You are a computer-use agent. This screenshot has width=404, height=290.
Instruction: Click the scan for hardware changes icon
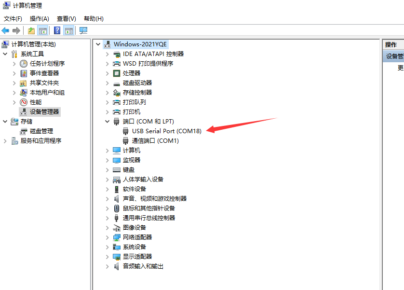coord(83,31)
